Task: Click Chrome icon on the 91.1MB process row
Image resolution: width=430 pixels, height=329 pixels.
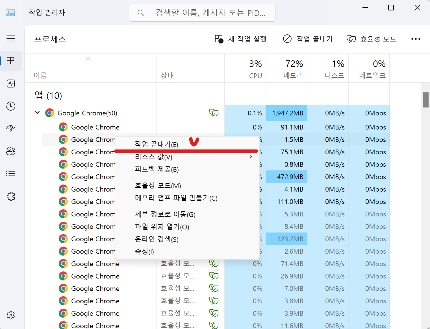Action: (x=63, y=127)
